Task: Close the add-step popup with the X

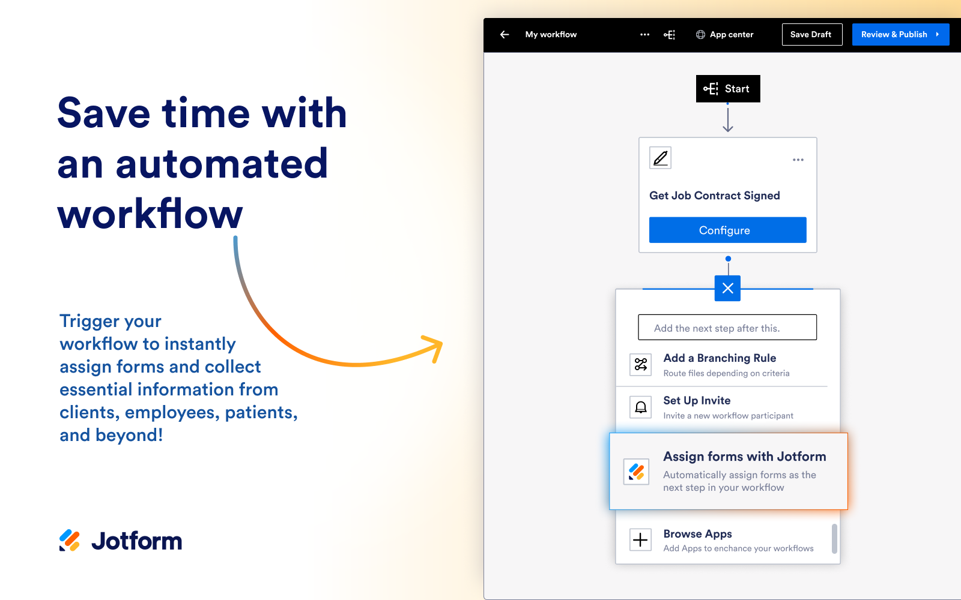Action: (727, 288)
